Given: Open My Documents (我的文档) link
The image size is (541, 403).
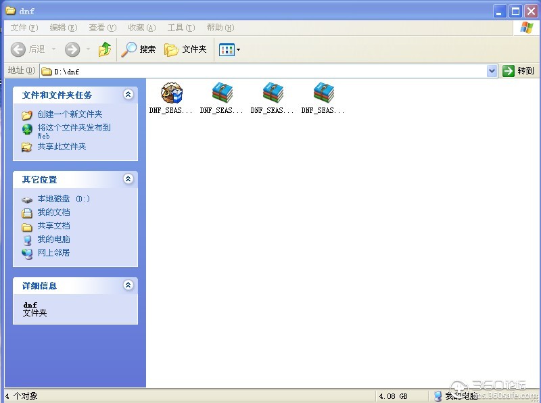Looking at the screenshot, I should tap(53, 212).
